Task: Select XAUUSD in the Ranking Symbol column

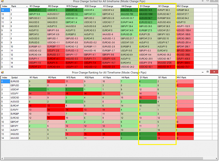Action: pyautogui.click(x=19, y=138)
